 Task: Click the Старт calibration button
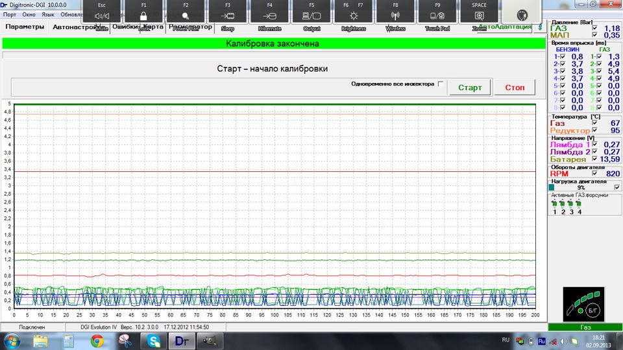[x=470, y=87]
